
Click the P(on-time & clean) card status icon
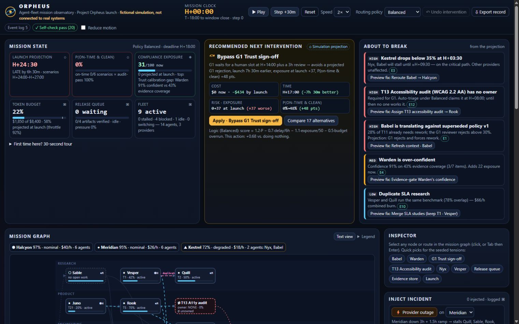[128, 57]
